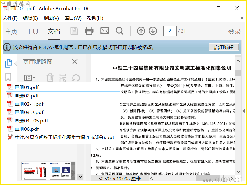The image size is (247, 185).
Task: Open the search magnifier tool
Action: [x=119, y=31]
